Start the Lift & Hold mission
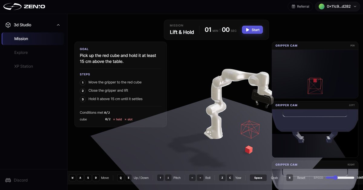 pos(252,30)
